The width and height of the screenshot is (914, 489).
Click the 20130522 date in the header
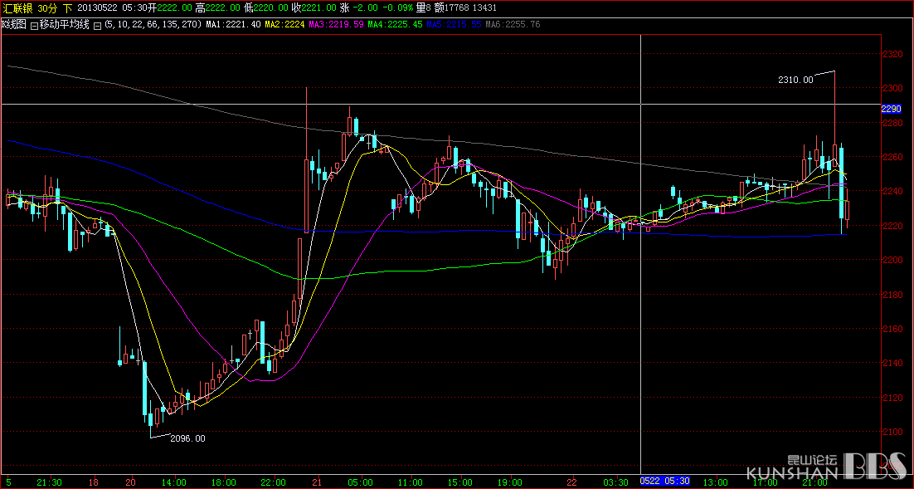96,8
